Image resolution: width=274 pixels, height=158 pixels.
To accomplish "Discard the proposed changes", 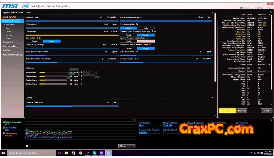I will tap(242, 111).
